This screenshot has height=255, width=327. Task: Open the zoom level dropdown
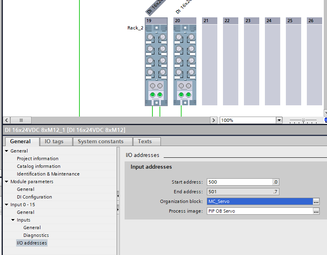279,120
